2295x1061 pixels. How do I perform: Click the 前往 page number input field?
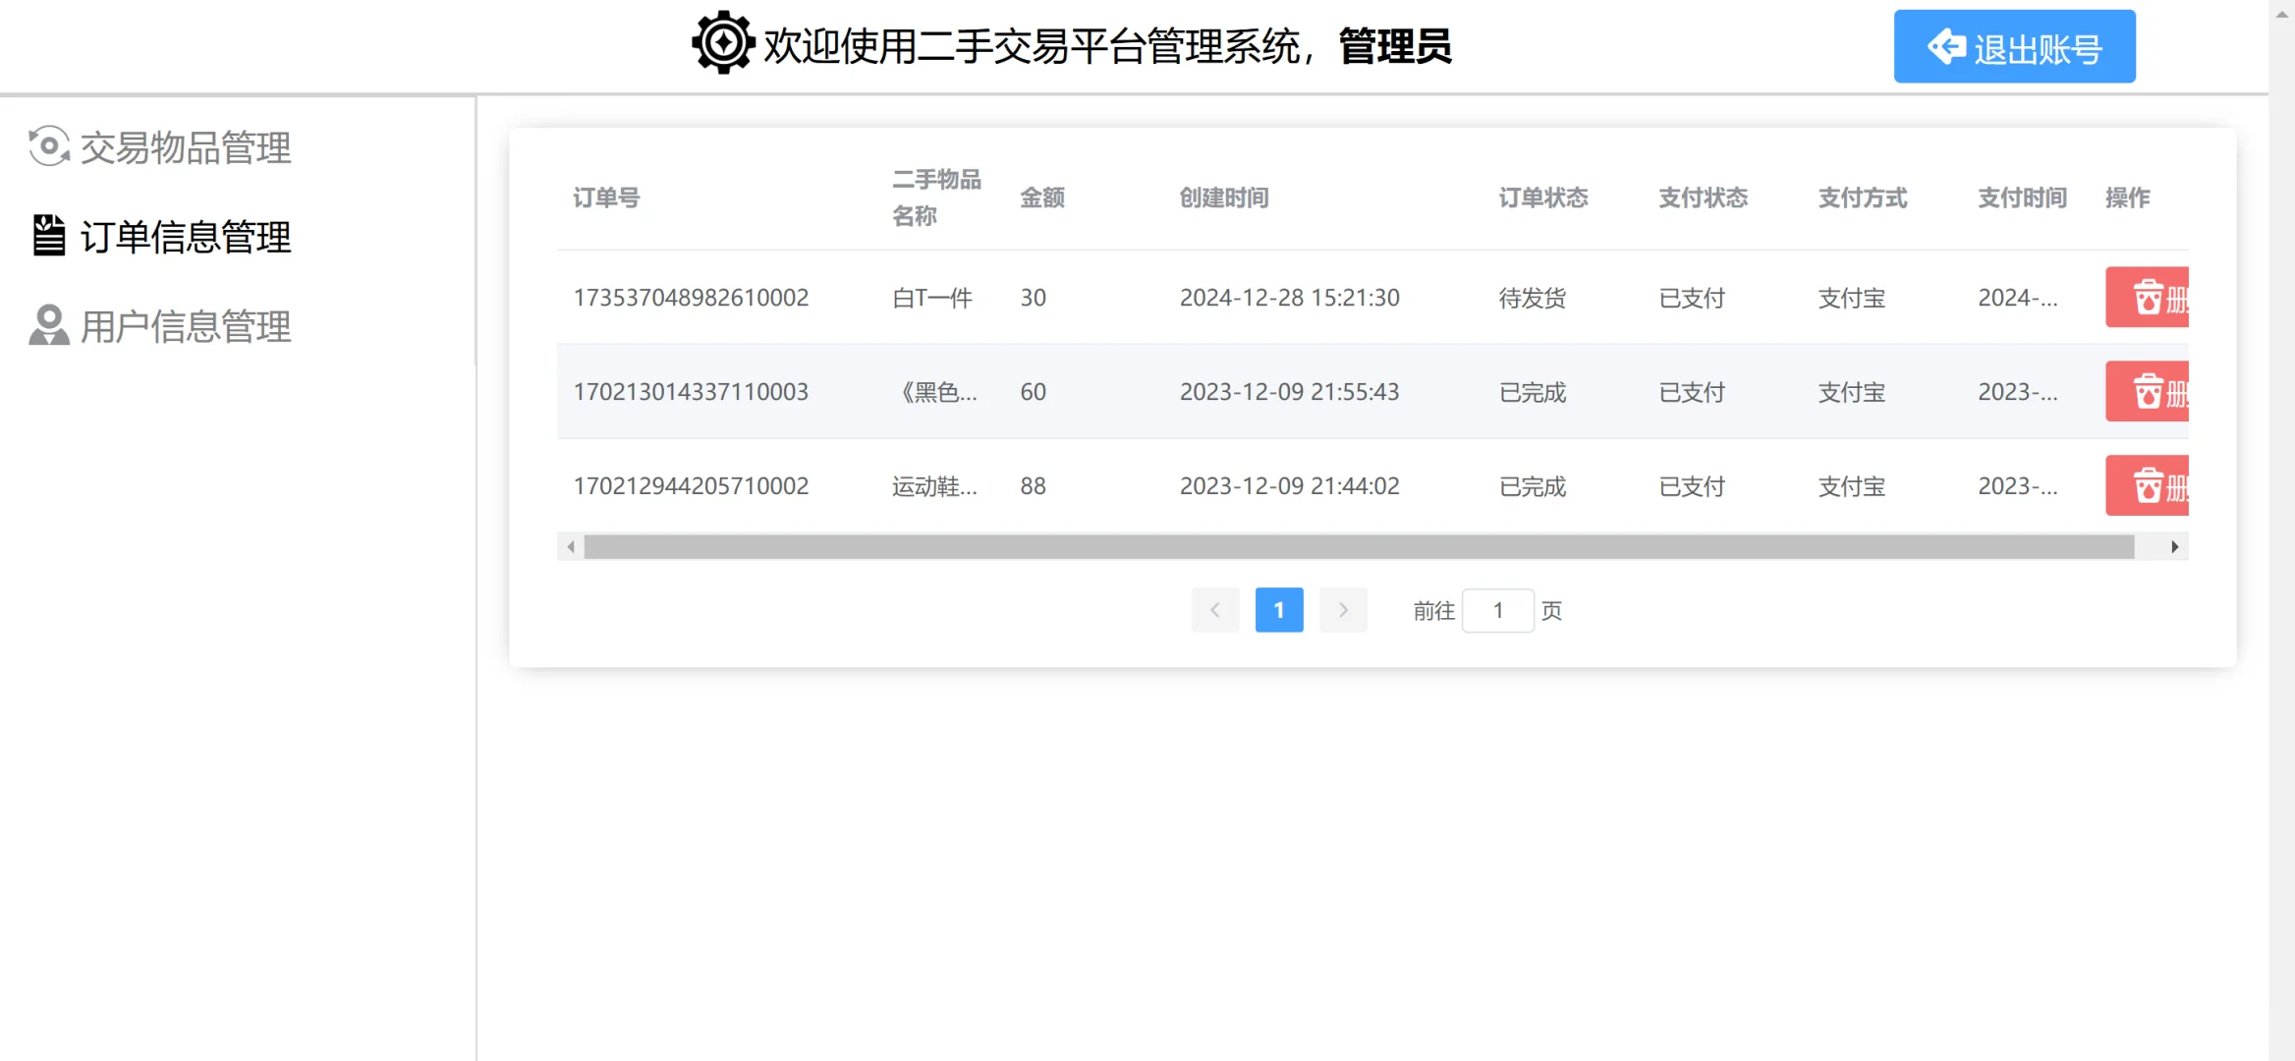coord(1497,609)
